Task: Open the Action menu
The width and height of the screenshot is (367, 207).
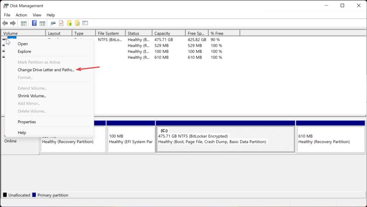Action: click(21, 15)
